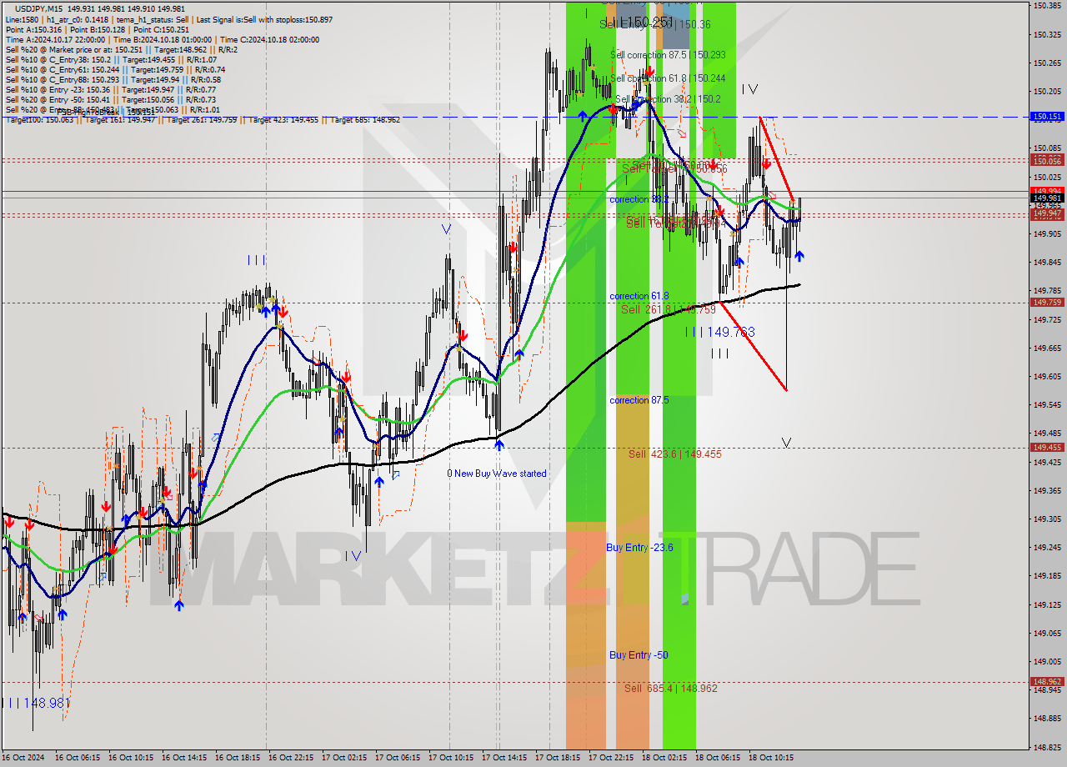Image resolution: width=1067 pixels, height=767 pixels.
Task: Click the 'I I I 148.981' wave label
Action: (35, 703)
